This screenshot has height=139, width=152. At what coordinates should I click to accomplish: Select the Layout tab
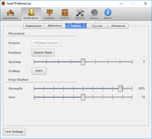(76, 26)
